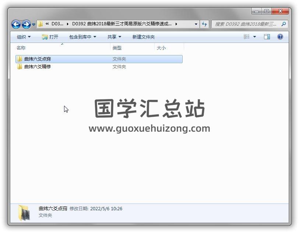The width and height of the screenshot is (299, 233).
Task: Click 新建文件夹 button
Action: (143, 37)
